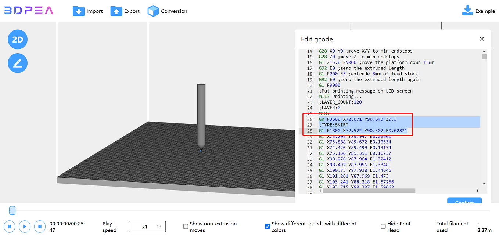The height and width of the screenshot is (242, 499).
Task: Click the Example download icon
Action: coord(467,11)
